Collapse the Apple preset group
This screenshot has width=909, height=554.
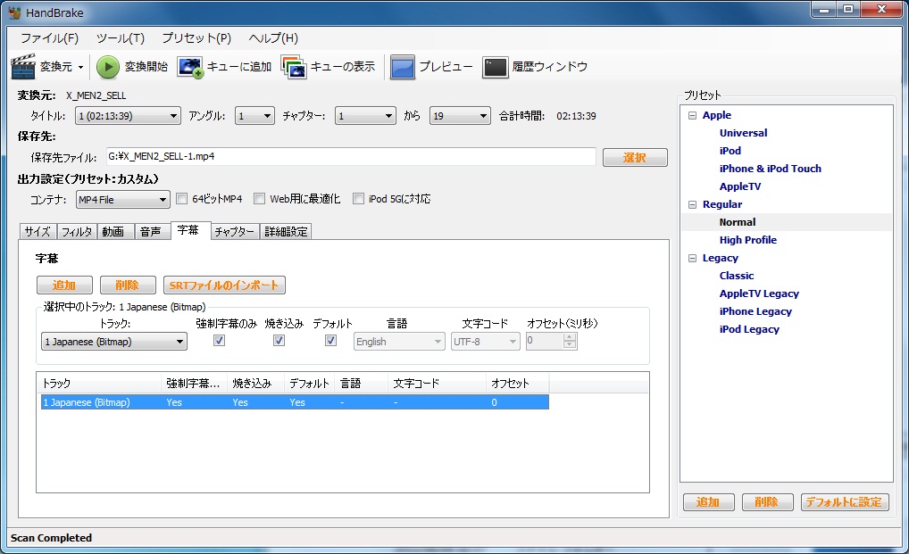click(x=692, y=115)
